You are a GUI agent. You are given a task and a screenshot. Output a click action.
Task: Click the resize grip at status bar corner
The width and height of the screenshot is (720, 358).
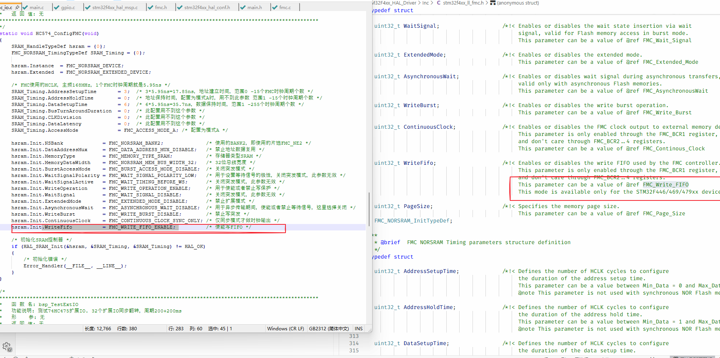pyautogui.click(x=369, y=330)
